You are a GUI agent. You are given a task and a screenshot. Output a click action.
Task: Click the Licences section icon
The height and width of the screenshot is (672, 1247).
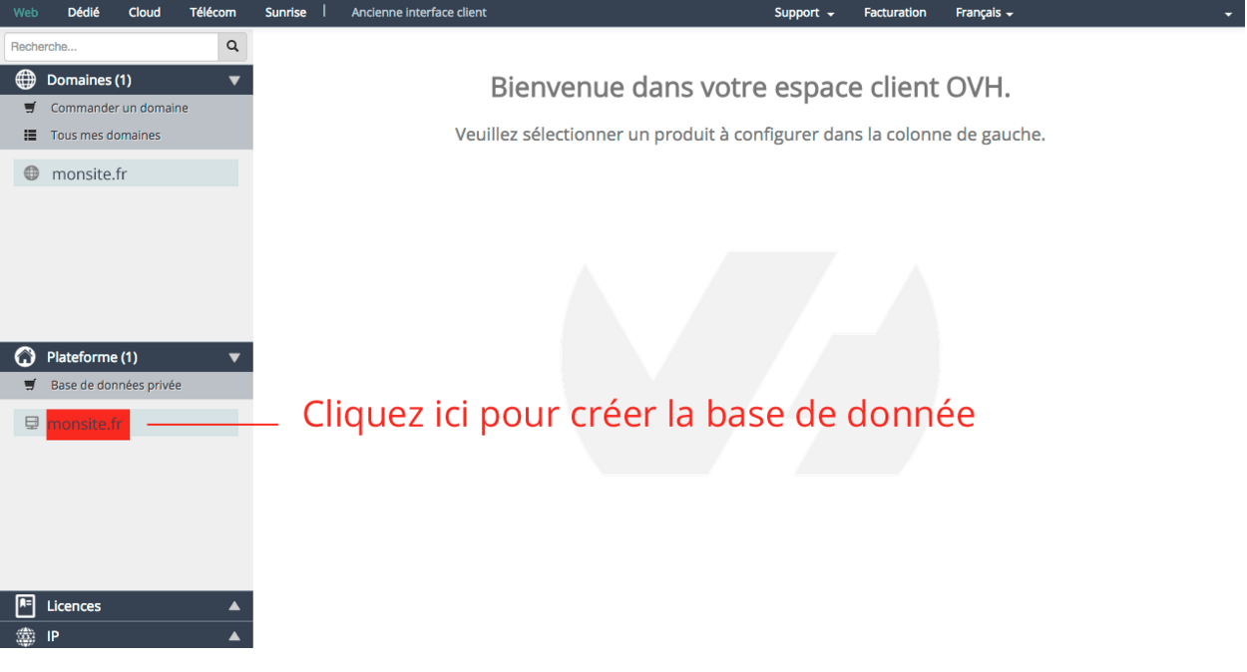point(26,605)
